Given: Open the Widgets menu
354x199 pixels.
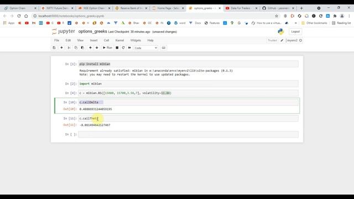Looking at the screenshot, I should point(136,40).
